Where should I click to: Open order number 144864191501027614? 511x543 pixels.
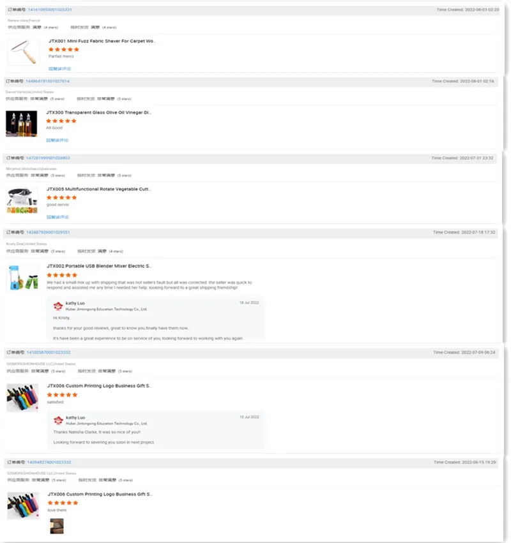pyautogui.click(x=47, y=81)
